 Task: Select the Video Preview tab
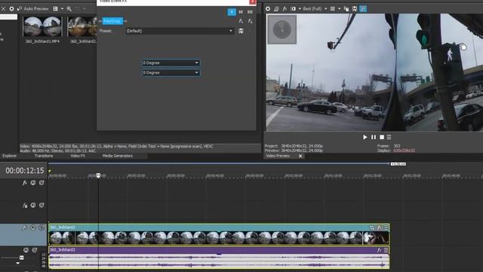(x=278, y=156)
